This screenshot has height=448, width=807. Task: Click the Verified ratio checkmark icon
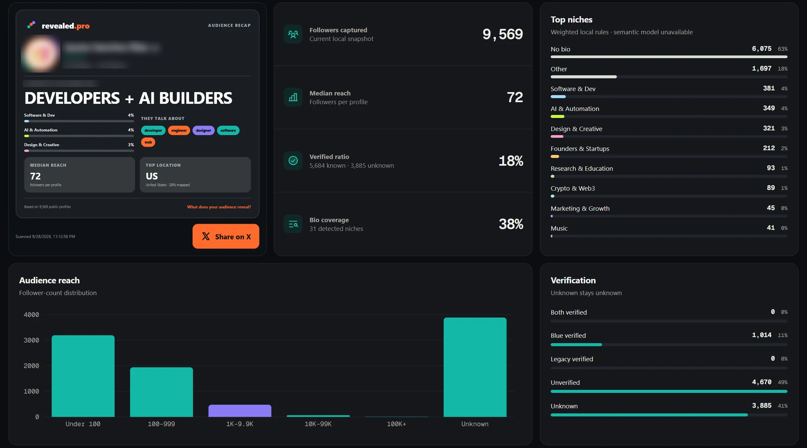[x=293, y=161]
